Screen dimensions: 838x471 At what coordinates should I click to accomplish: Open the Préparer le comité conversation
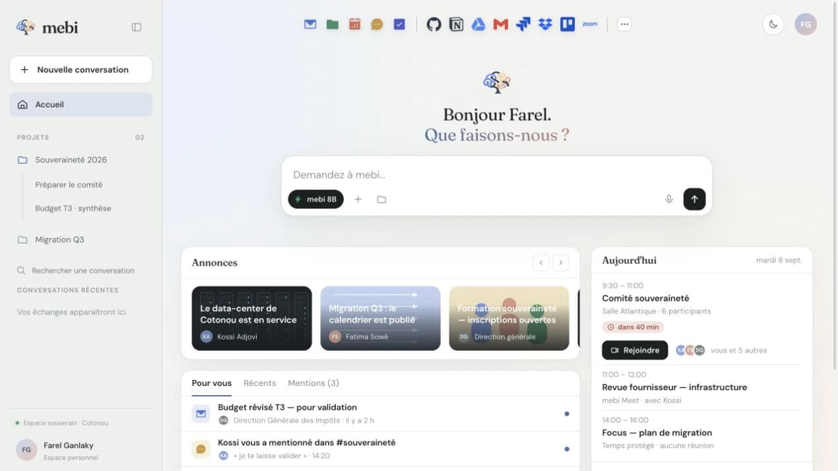tap(69, 185)
